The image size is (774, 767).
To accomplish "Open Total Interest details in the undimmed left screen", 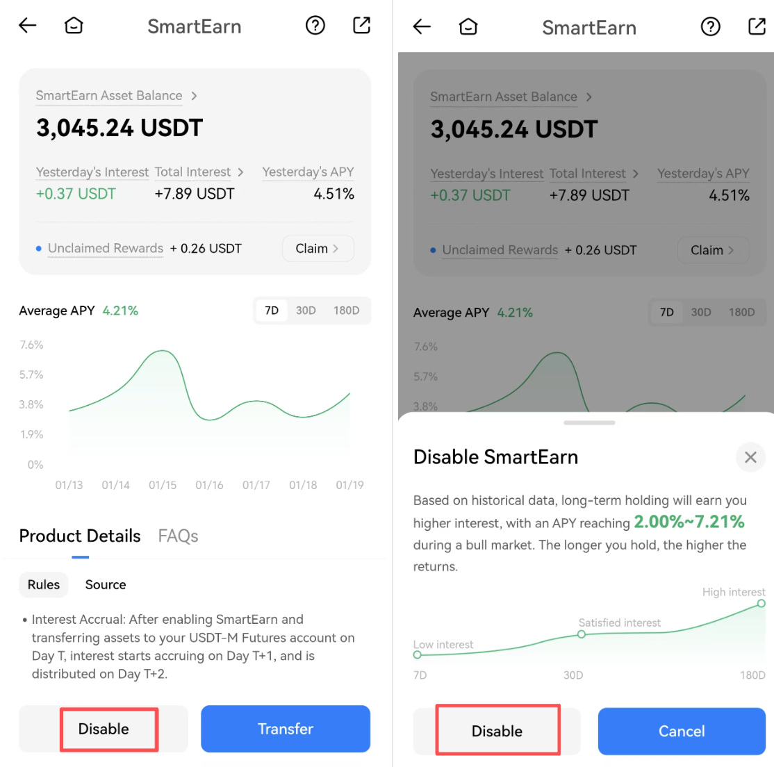I will 199,172.
